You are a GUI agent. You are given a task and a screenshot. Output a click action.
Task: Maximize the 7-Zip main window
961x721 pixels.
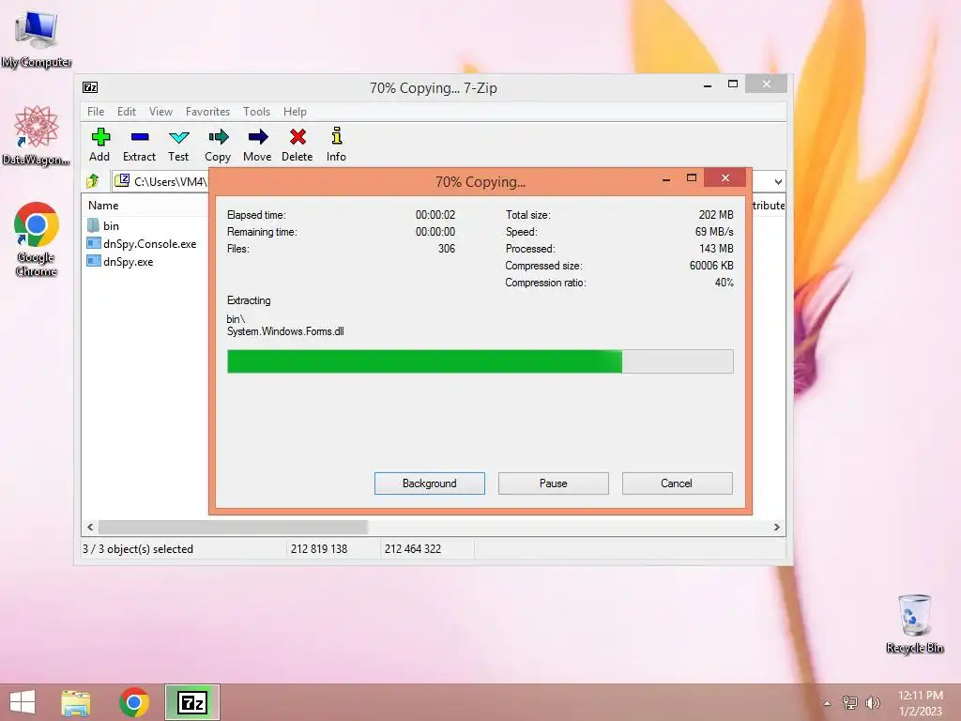[732, 84]
